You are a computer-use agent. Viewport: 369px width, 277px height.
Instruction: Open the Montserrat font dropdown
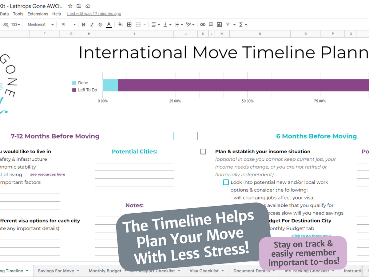40,25
